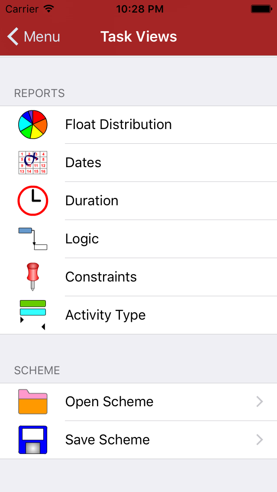Choose the Logic report item
This screenshot has width=277, height=492.
click(82, 239)
